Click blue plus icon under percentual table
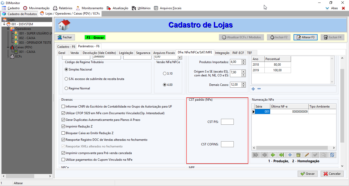 click(253, 89)
